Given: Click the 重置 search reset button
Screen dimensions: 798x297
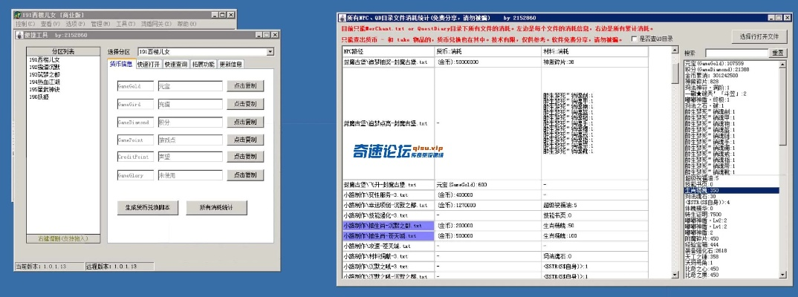Looking at the screenshot, I should 778,53.
